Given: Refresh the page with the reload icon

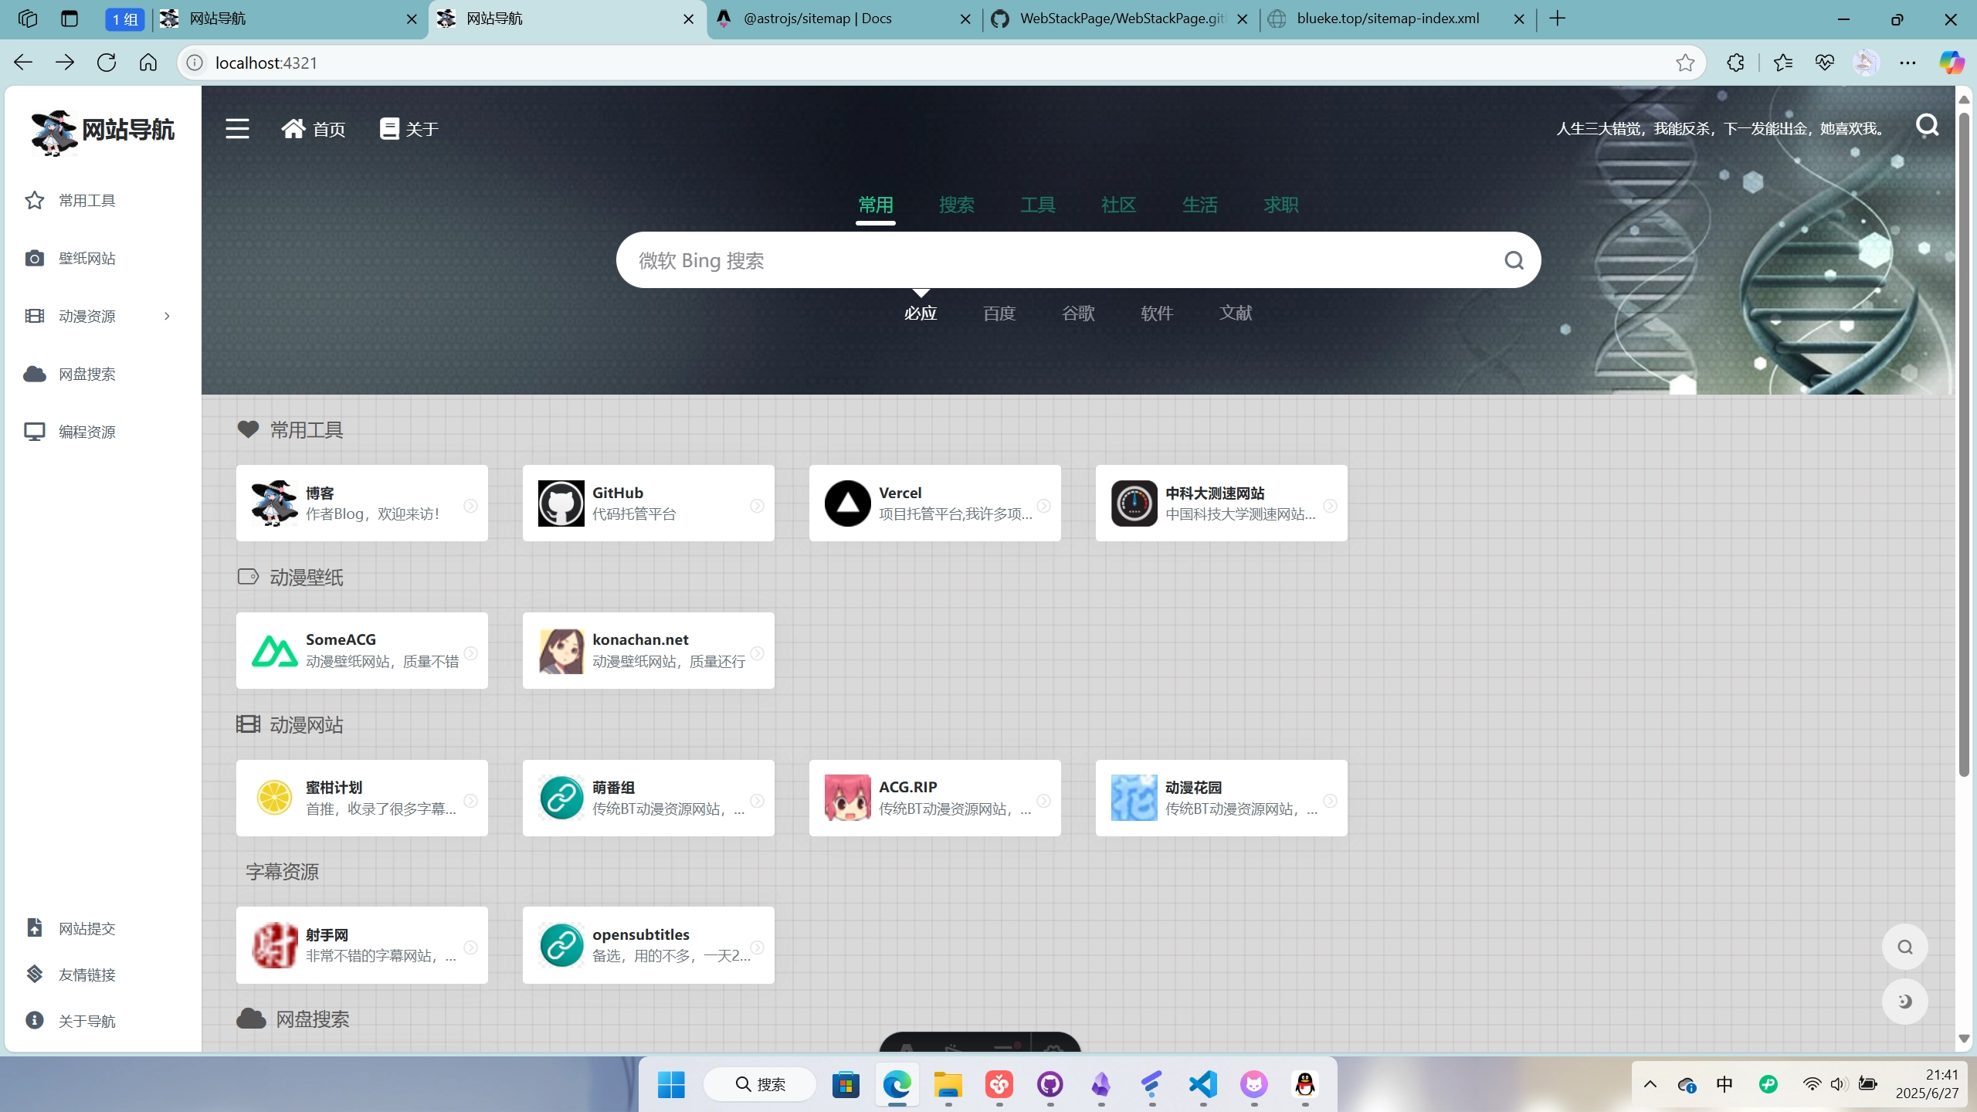Looking at the screenshot, I should coord(107,63).
